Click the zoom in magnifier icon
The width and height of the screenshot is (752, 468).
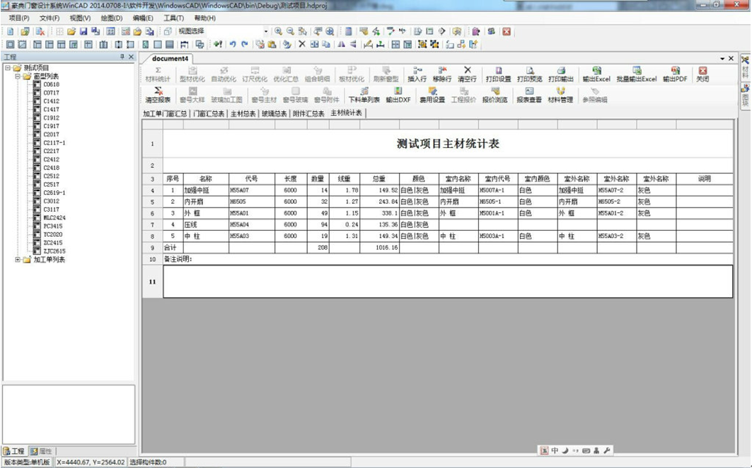point(278,31)
